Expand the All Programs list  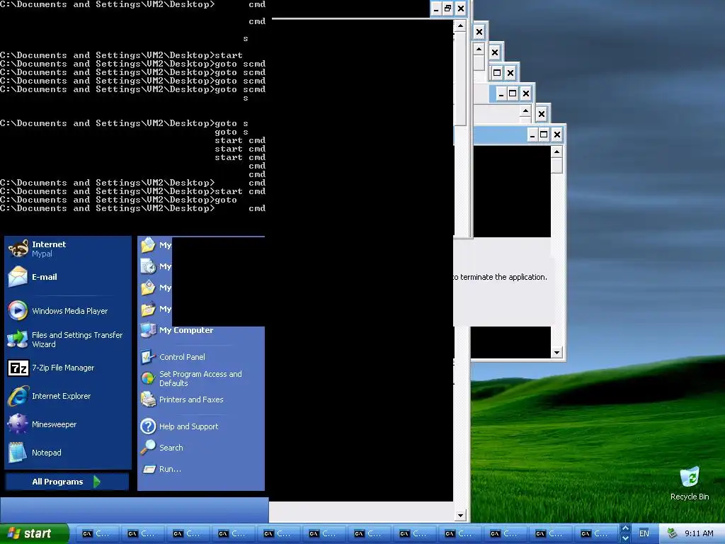[x=67, y=482]
